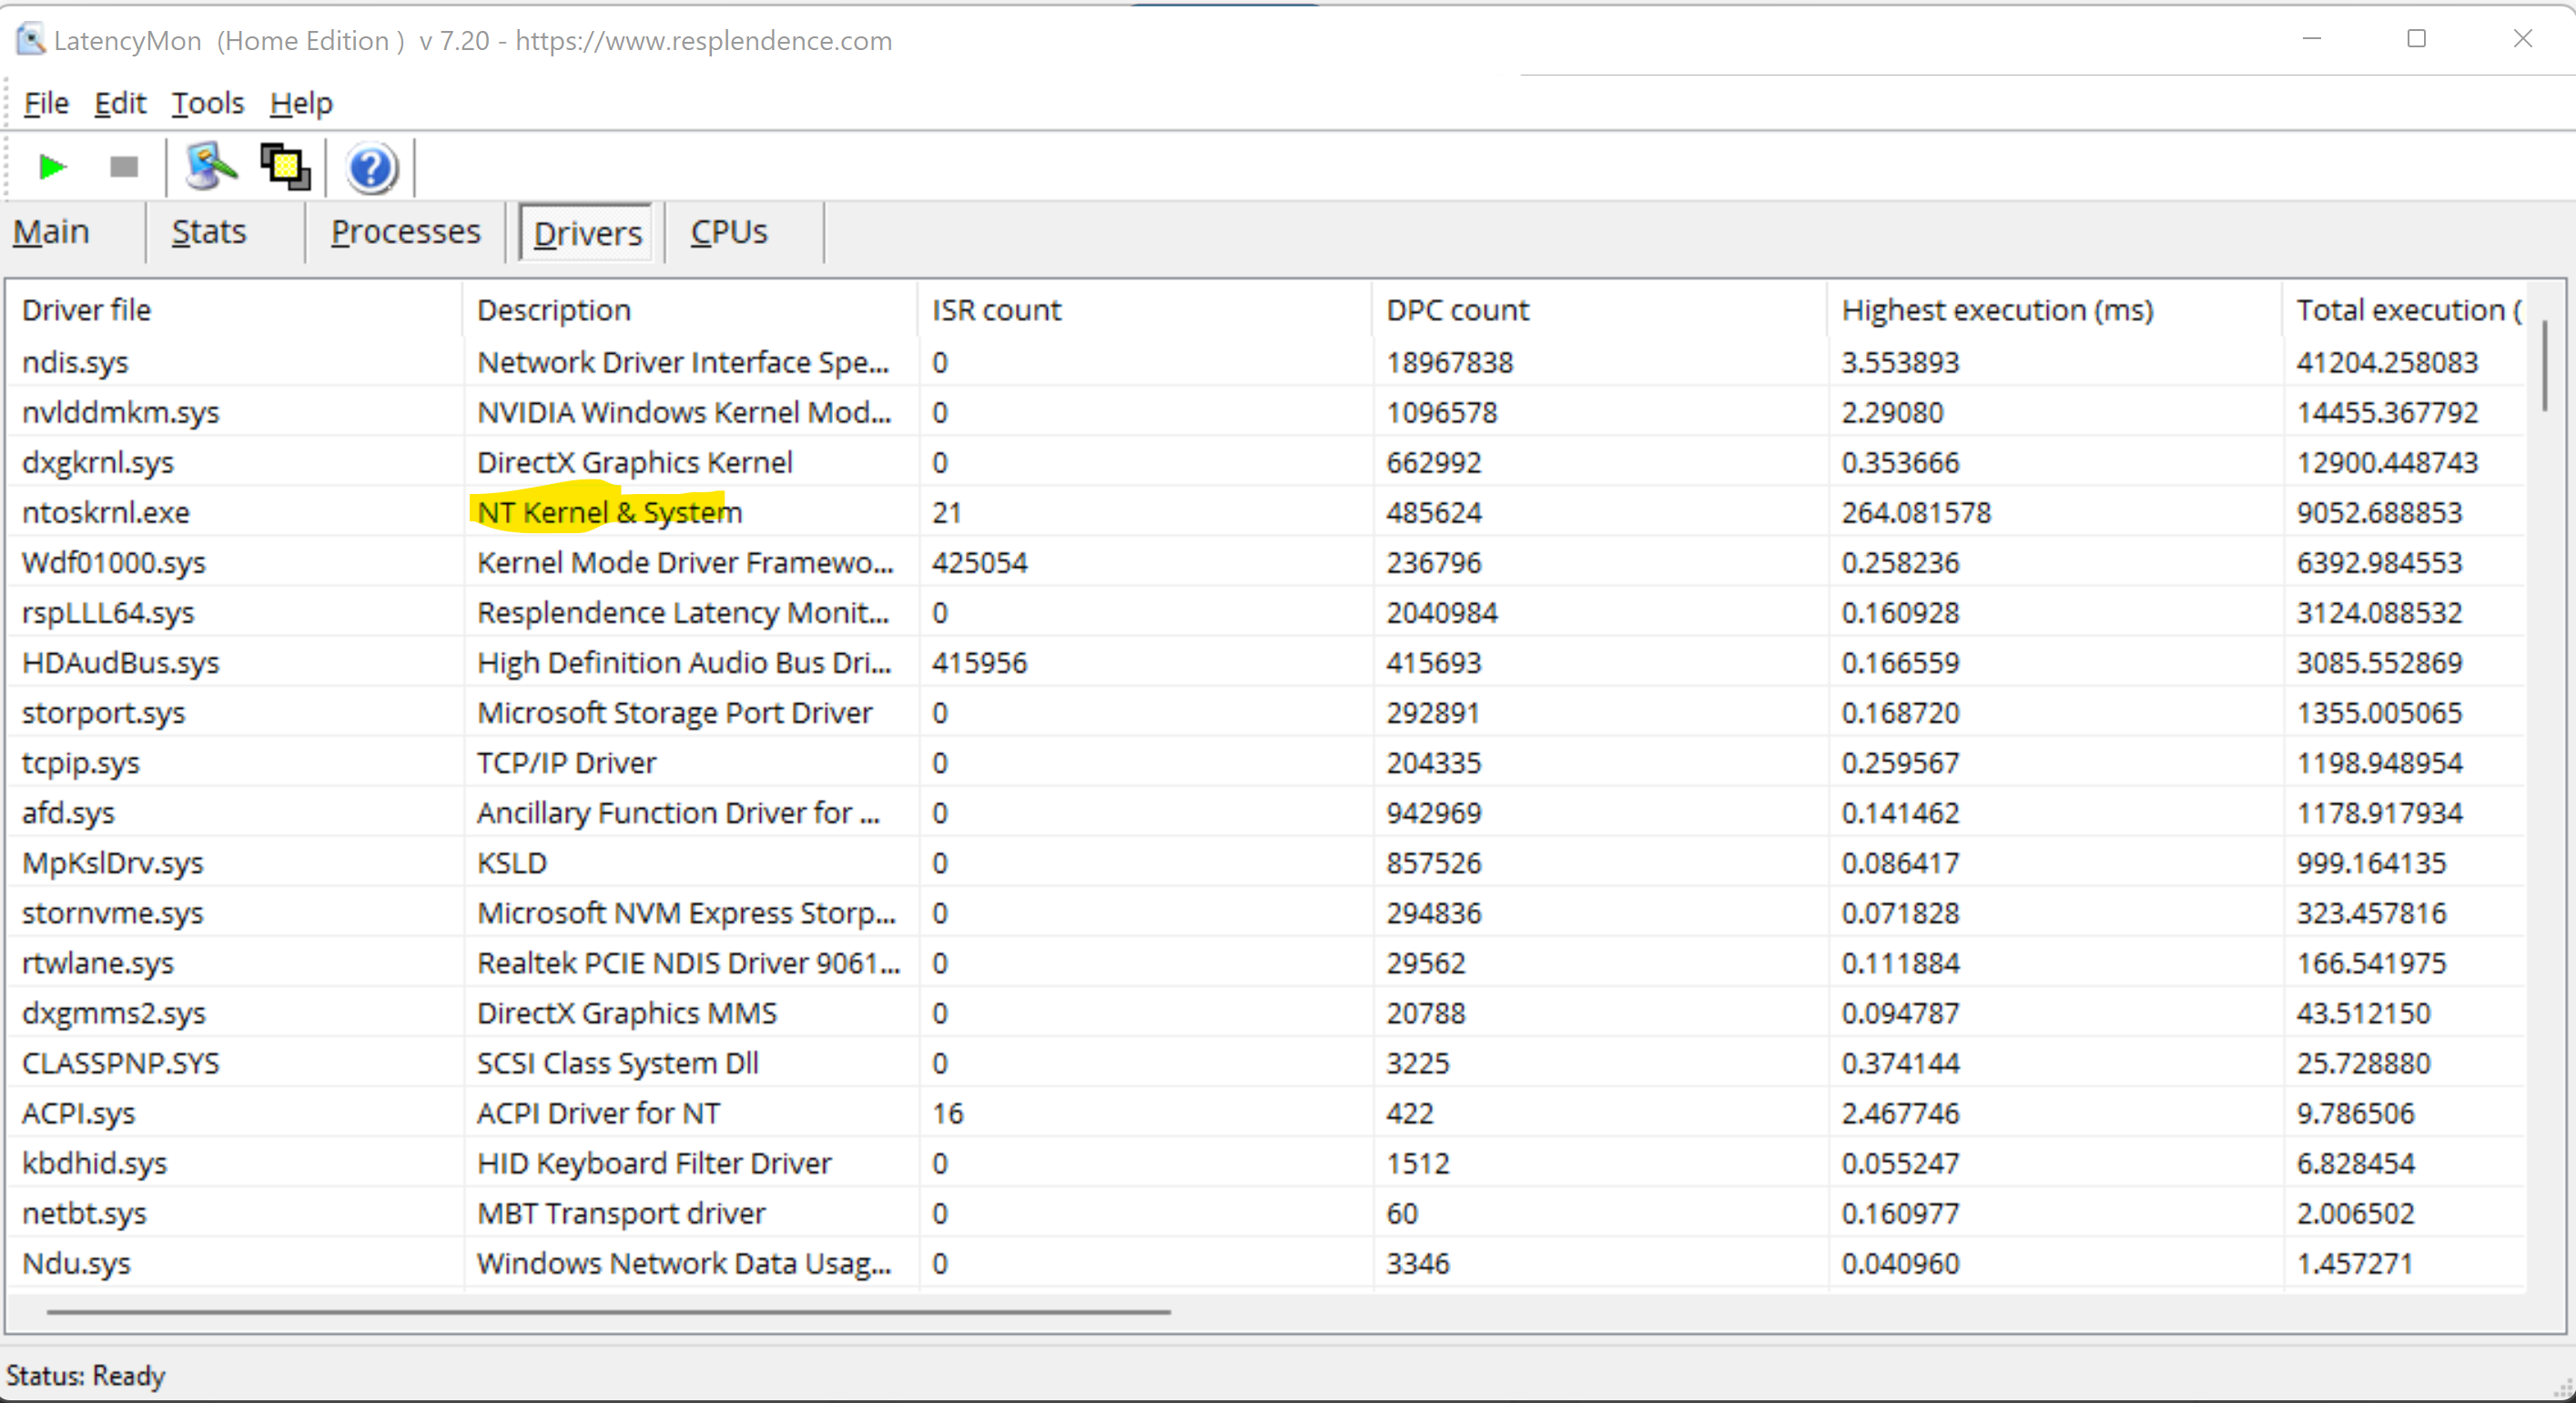
Task: Open the File menu
Action: (x=46, y=103)
